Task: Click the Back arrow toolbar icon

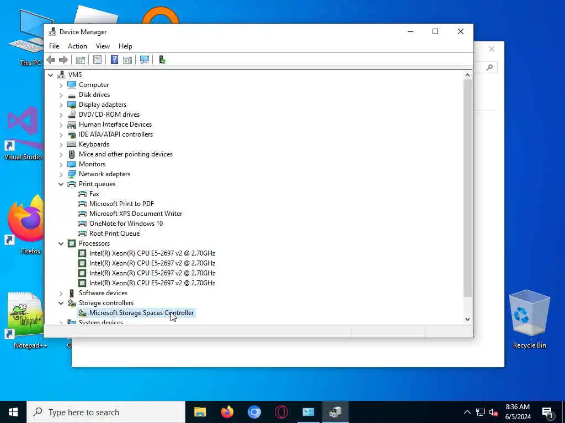Action: click(51, 59)
